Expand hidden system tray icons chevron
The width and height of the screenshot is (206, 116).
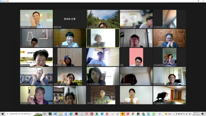[174, 114]
